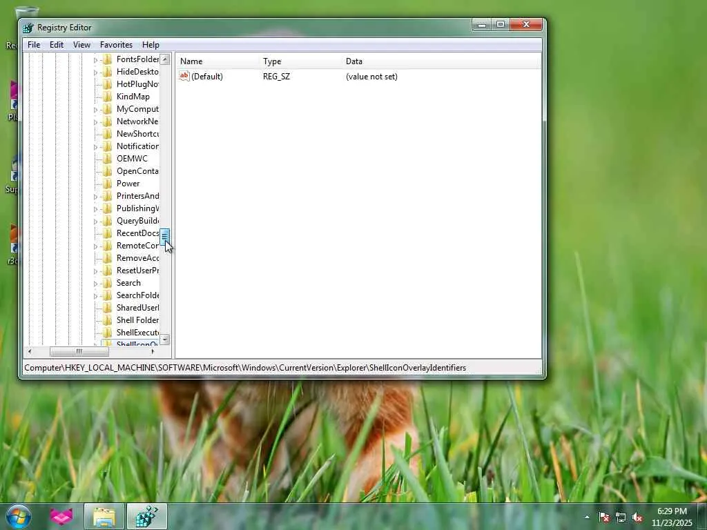707x530 pixels.
Task: Select the Notification folder icon
Action: click(x=107, y=146)
